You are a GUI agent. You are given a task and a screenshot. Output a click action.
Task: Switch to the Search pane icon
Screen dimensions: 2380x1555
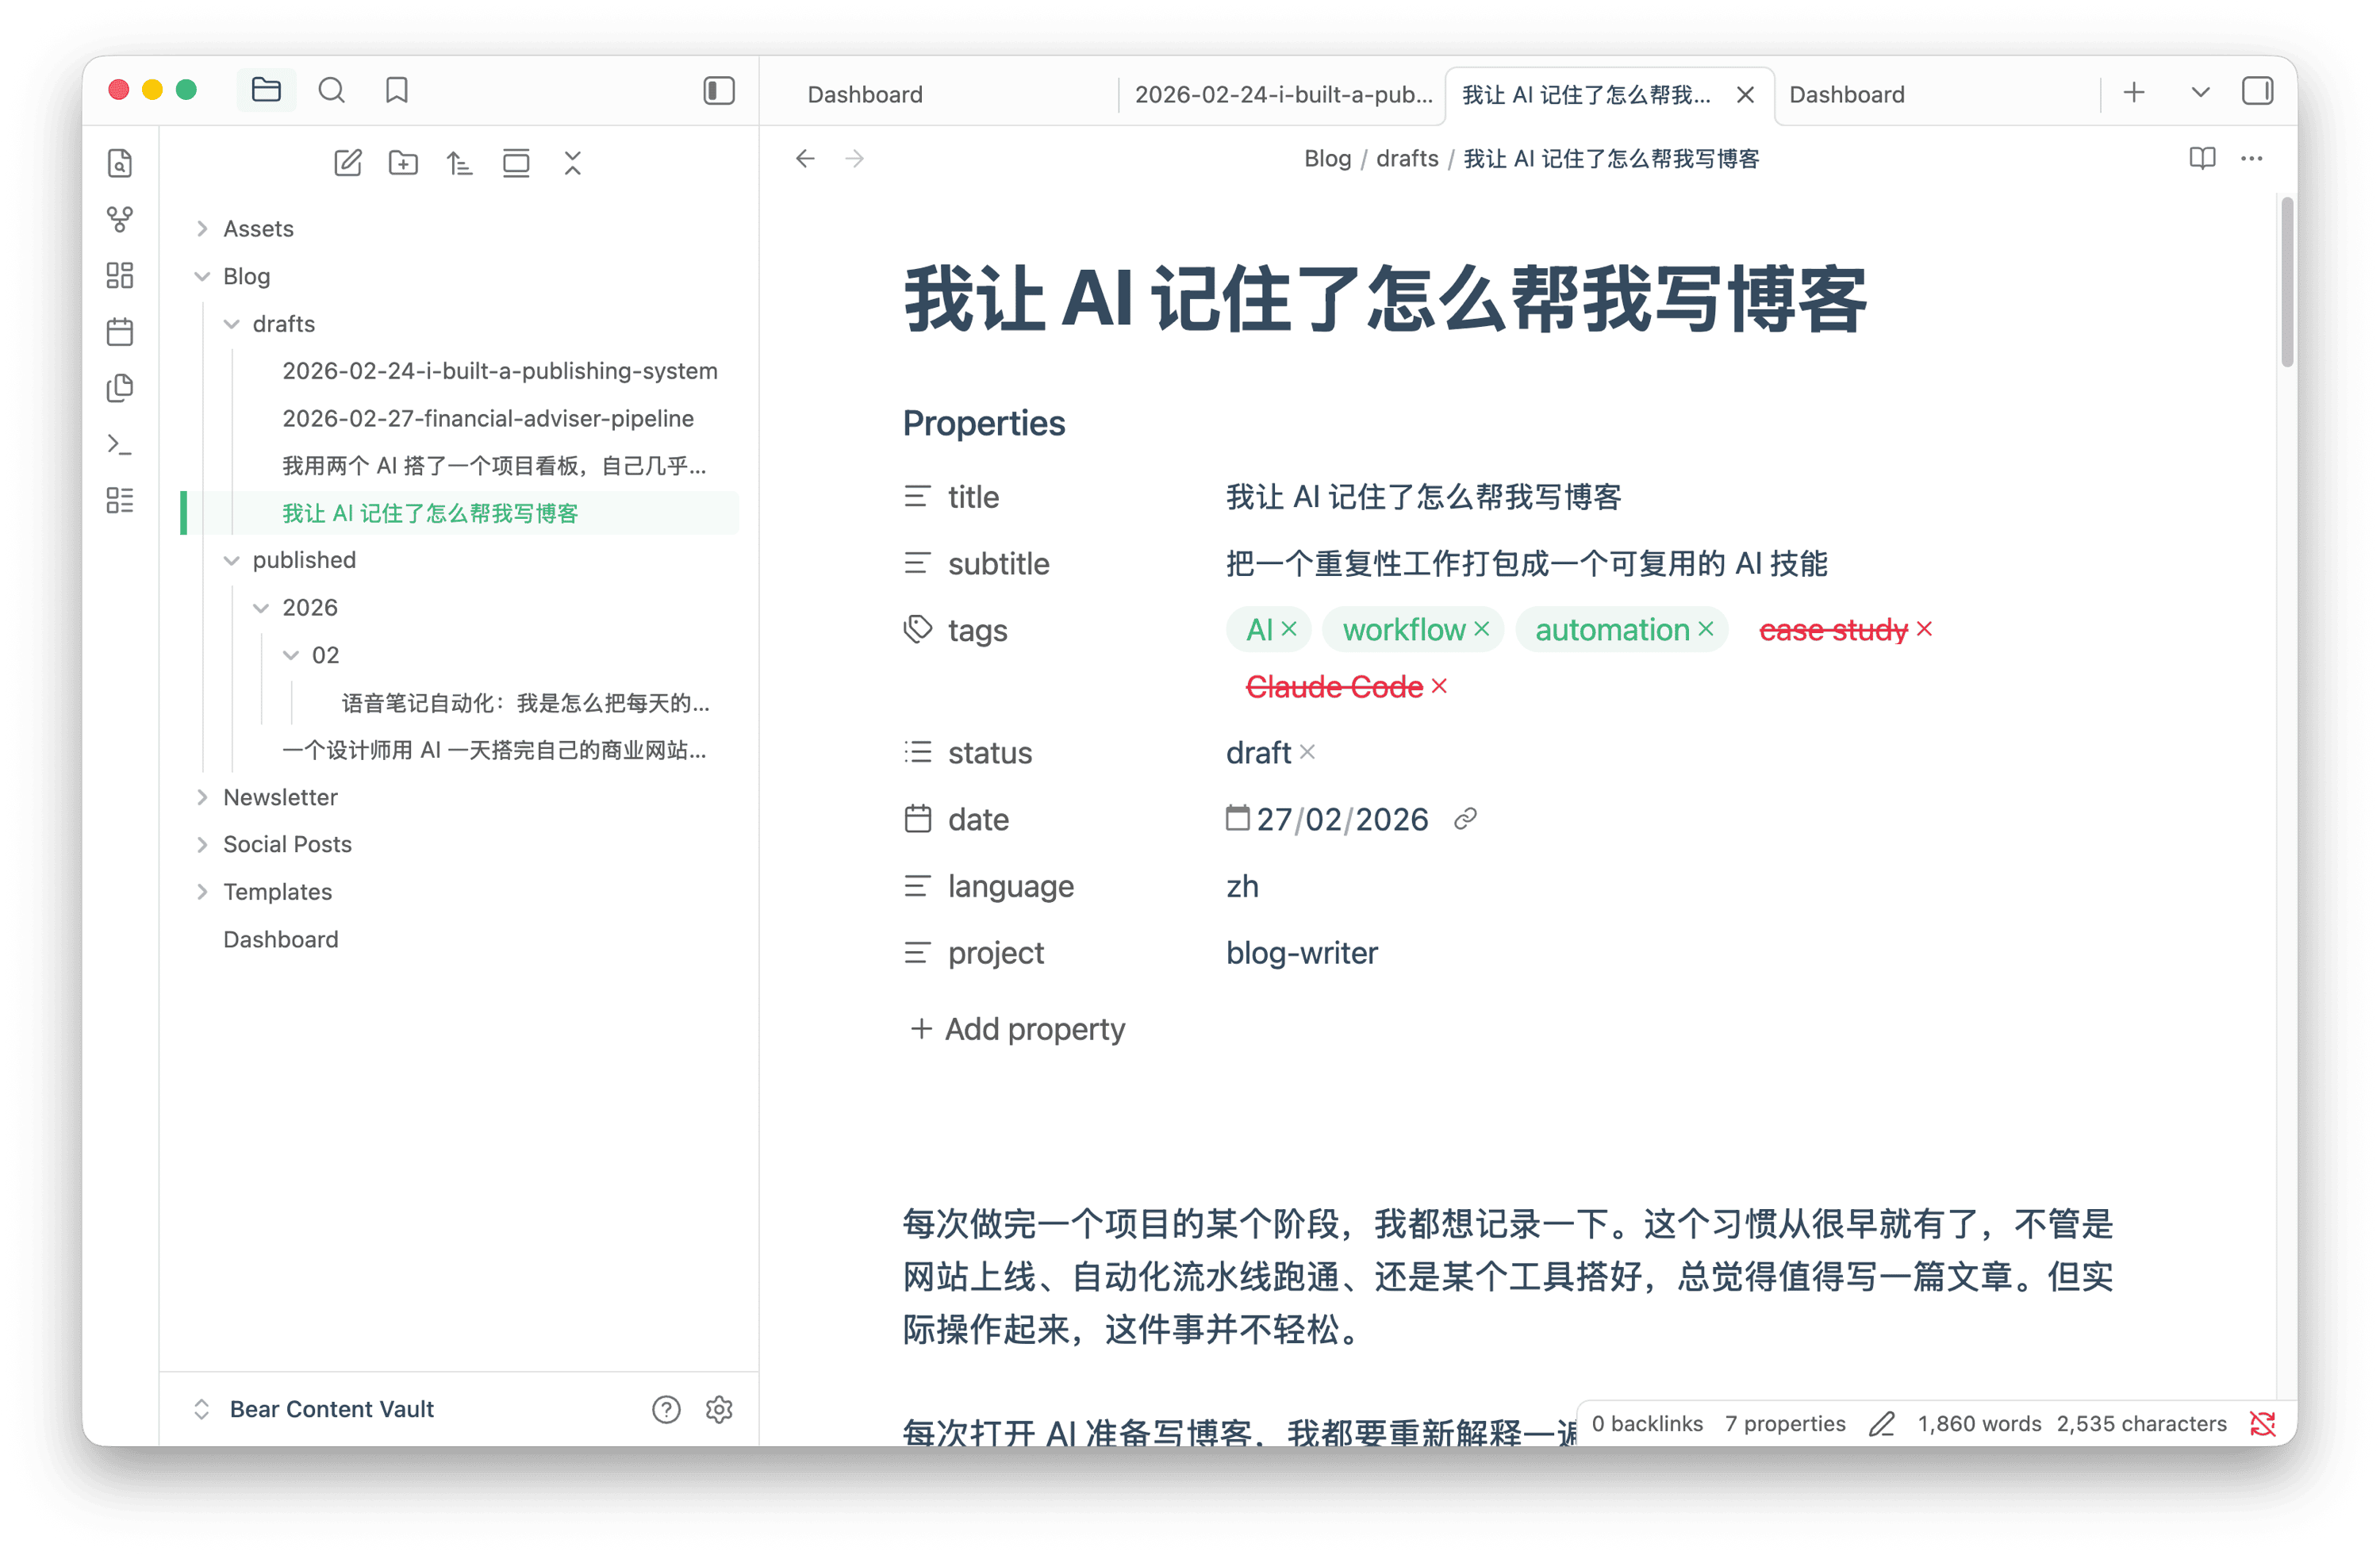[x=331, y=91]
